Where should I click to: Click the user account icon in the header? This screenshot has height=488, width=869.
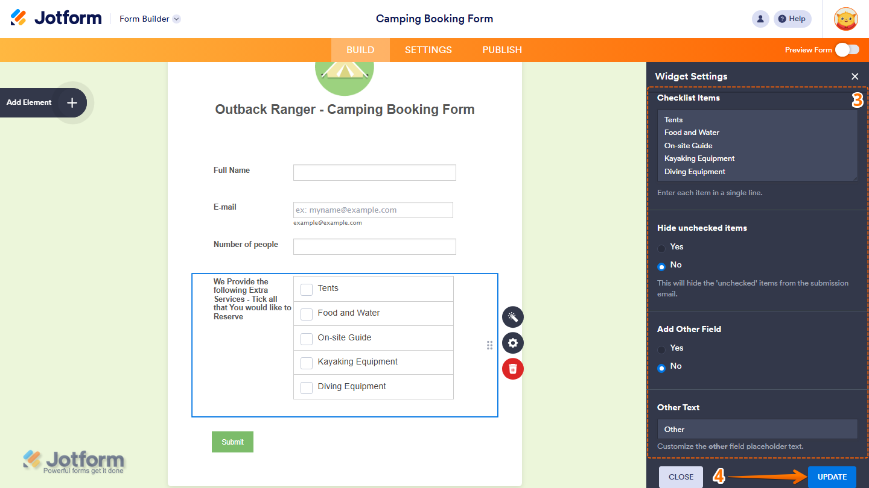760,19
